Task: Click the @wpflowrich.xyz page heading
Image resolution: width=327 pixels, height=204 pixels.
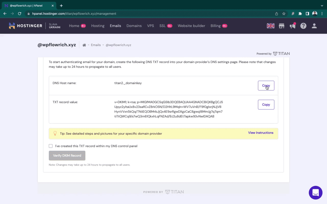Action: click(x=57, y=45)
